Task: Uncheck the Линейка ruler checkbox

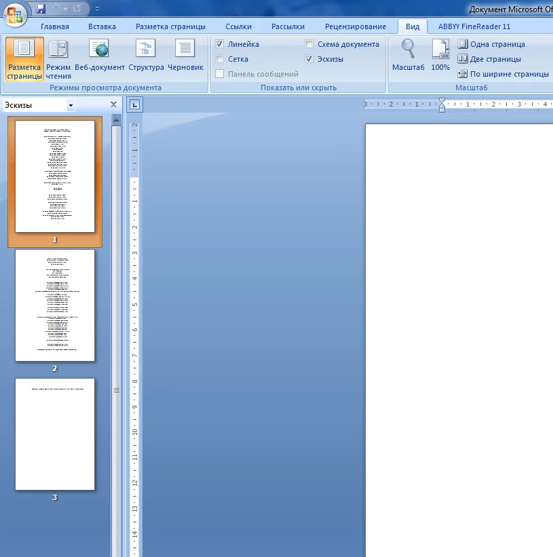Action: click(x=220, y=44)
